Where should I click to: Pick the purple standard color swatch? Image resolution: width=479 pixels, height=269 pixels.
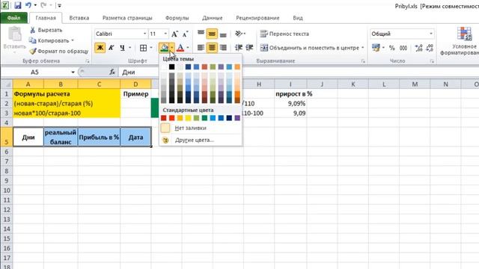point(237,118)
